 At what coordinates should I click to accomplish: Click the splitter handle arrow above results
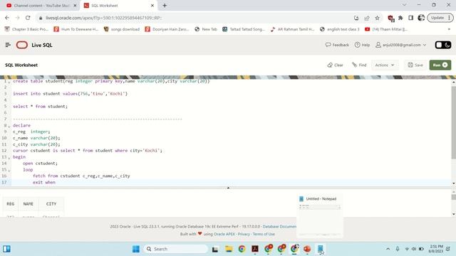(228, 188)
